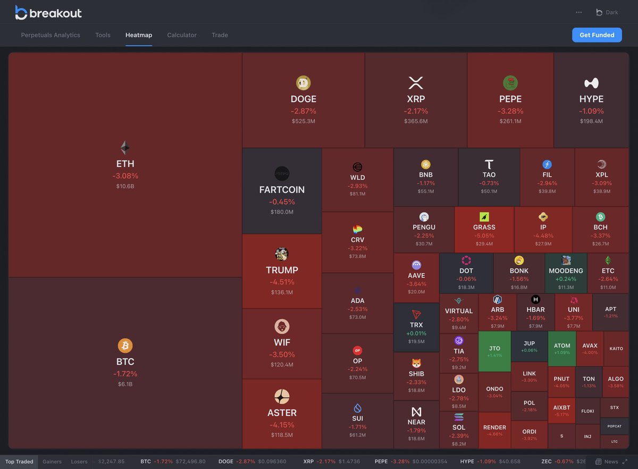Click the GRASS logo icon
The image size is (638, 469).
click(484, 217)
